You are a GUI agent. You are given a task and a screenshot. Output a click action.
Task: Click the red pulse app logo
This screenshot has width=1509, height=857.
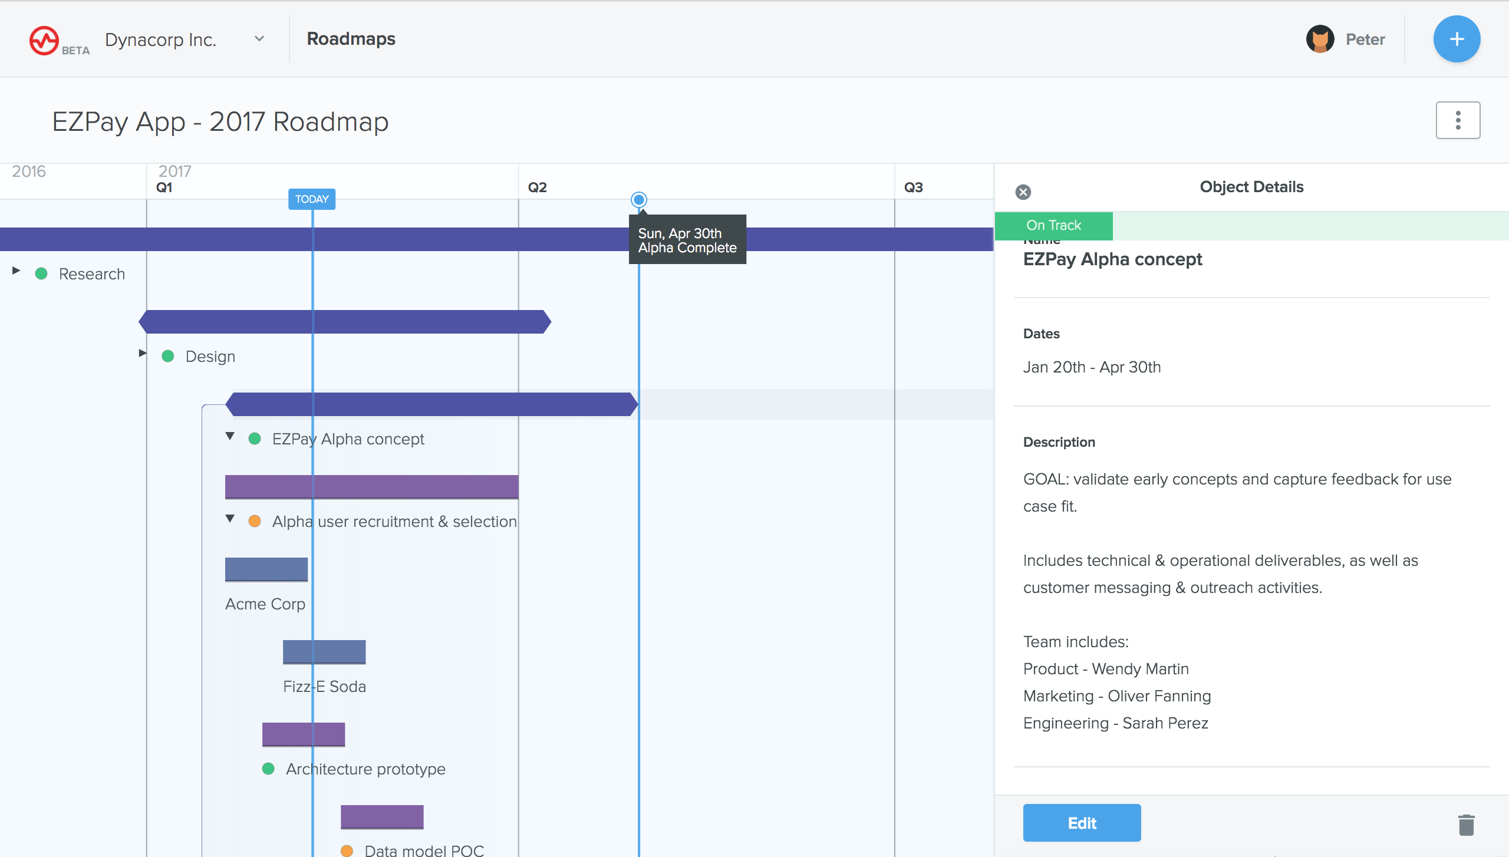(44, 41)
